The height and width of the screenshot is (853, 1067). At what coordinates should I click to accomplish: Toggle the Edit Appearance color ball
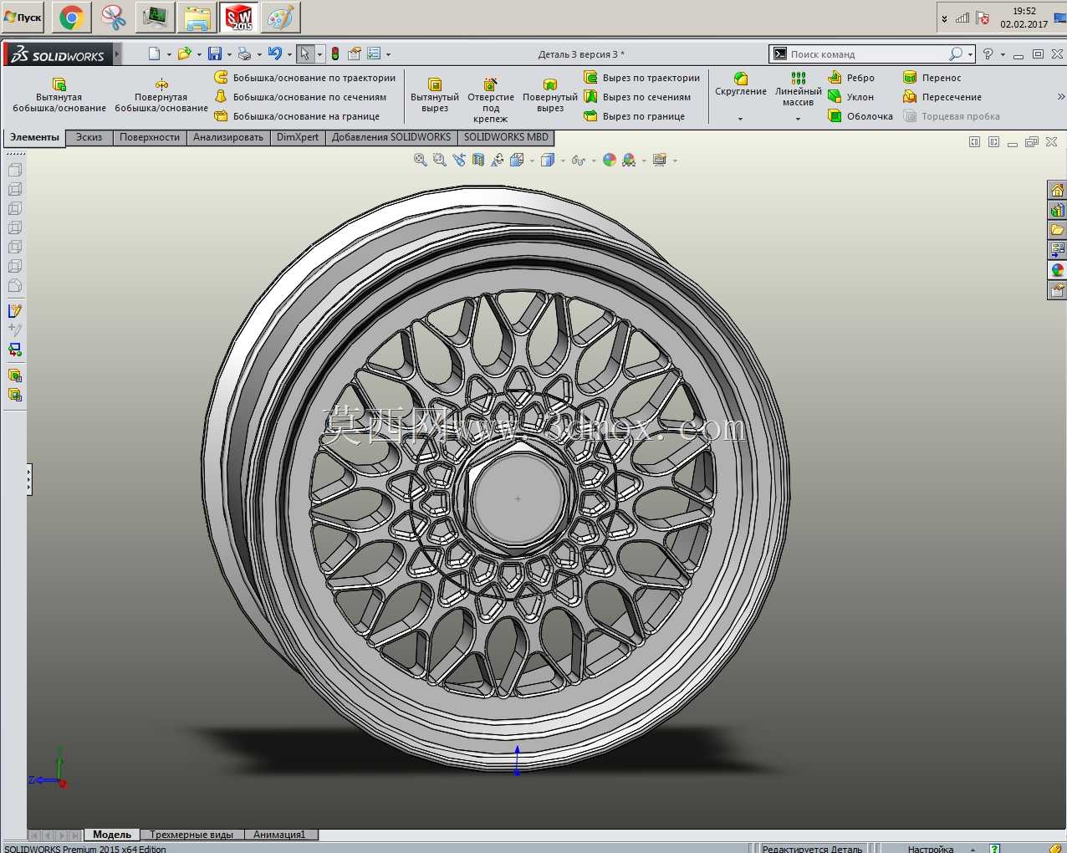pos(610,160)
